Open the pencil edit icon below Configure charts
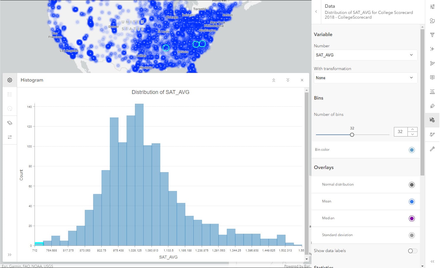 click(x=432, y=134)
